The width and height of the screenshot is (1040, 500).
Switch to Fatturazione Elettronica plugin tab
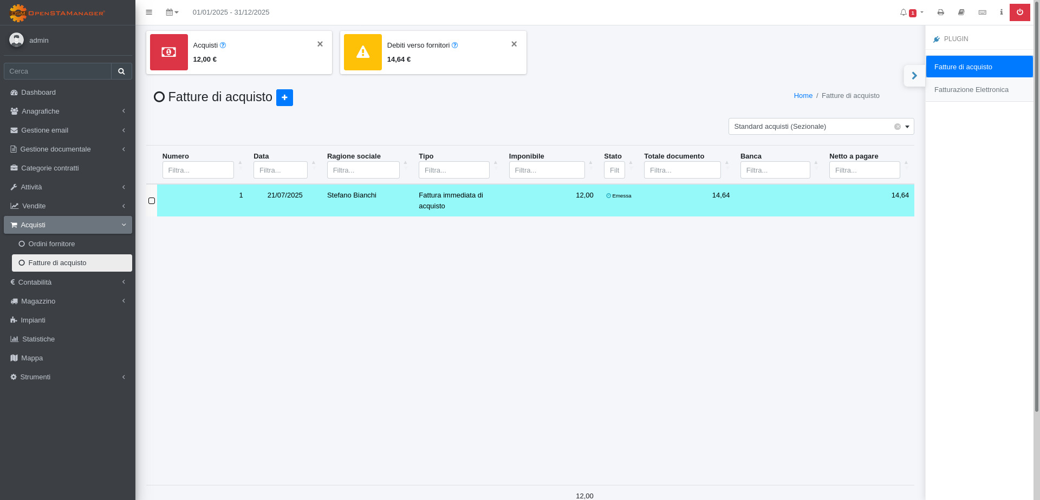click(971, 90)
